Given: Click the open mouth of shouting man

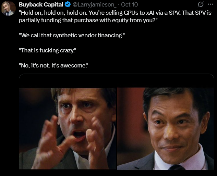Looking at the screenshot, I should point(80,135).
